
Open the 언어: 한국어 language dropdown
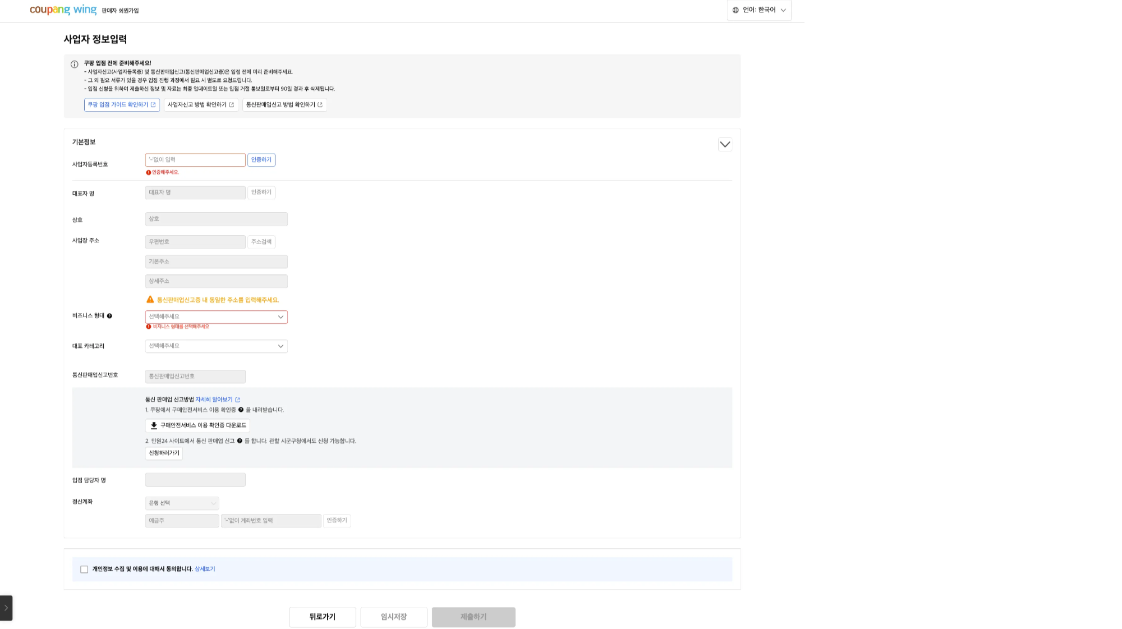pos(760,10)
